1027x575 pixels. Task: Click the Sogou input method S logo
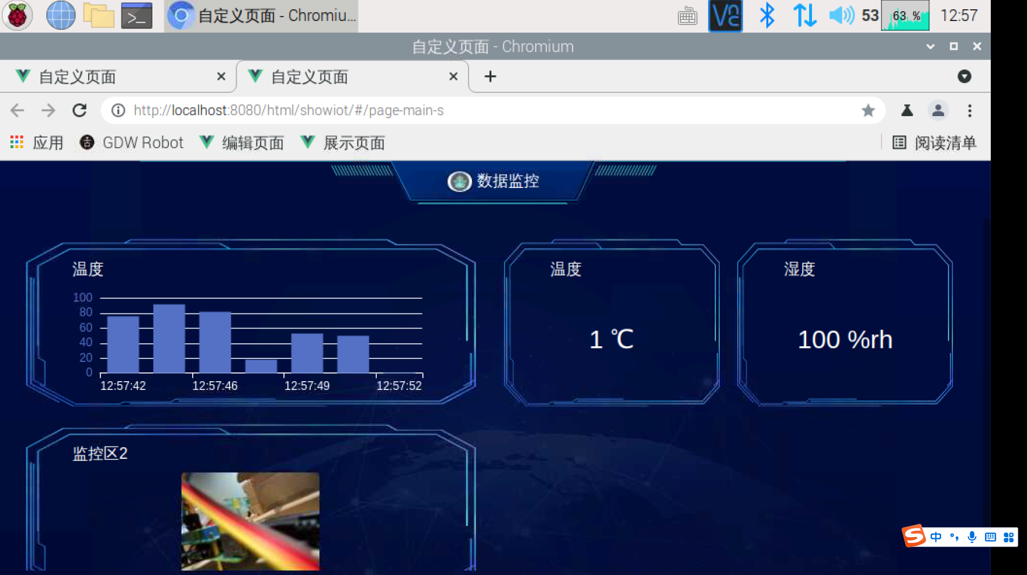pos(914,536)
